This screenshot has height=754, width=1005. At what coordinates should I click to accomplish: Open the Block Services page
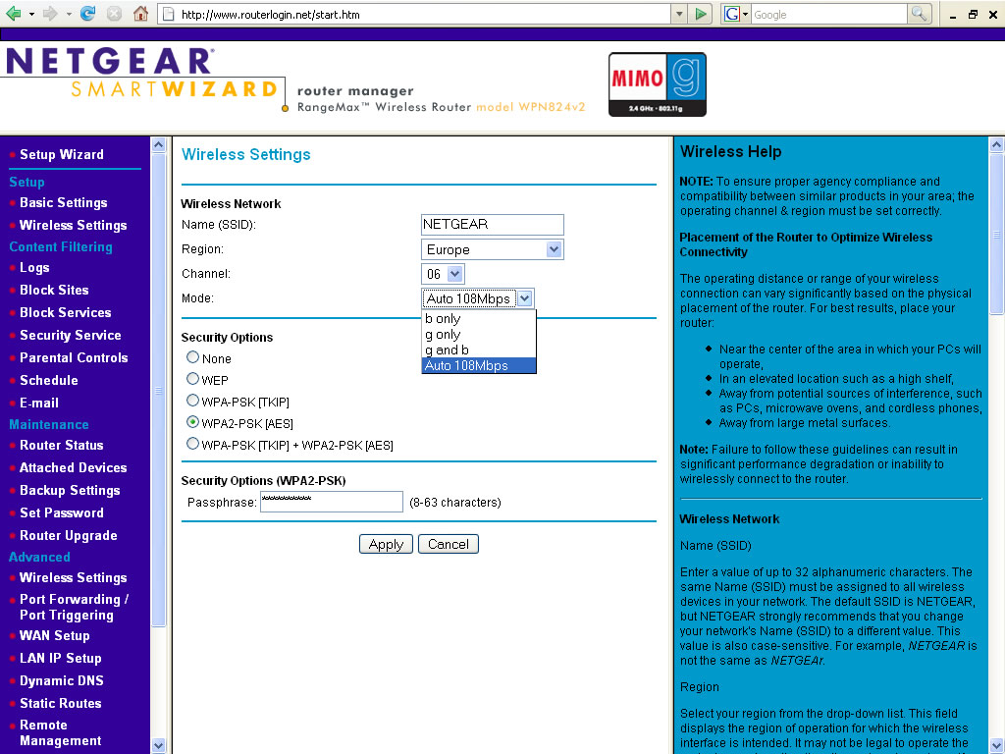(x=66, y=312)
